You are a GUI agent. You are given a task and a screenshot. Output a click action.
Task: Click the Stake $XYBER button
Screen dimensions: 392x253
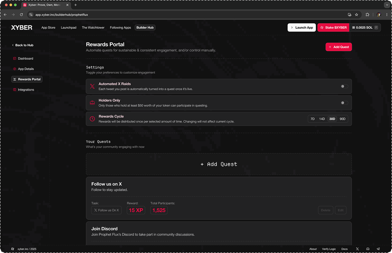tap(333, 28)
